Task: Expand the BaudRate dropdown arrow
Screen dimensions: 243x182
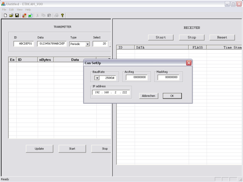Action: [97, 78]
